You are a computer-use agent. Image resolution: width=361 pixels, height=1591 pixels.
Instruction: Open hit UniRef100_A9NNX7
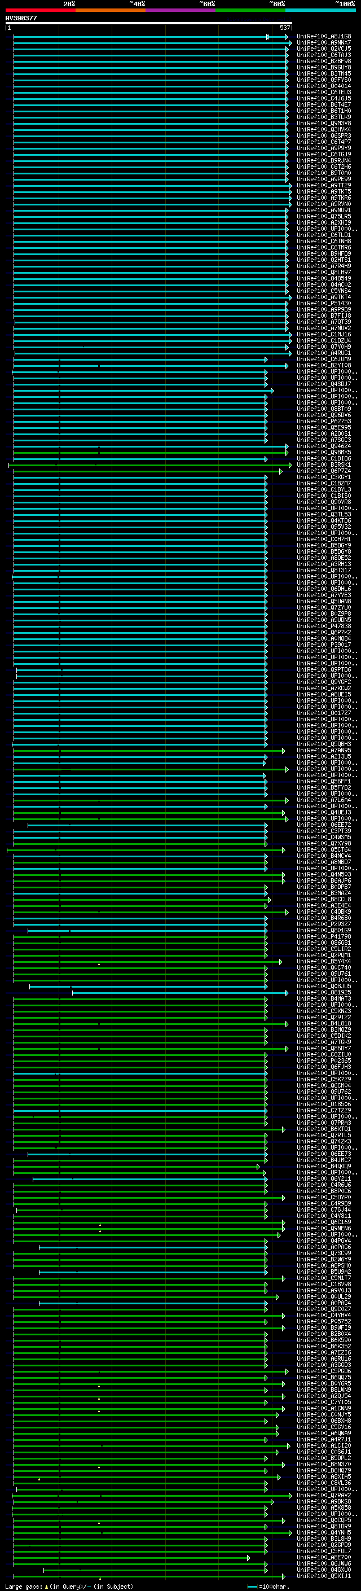tap(324, 43)
